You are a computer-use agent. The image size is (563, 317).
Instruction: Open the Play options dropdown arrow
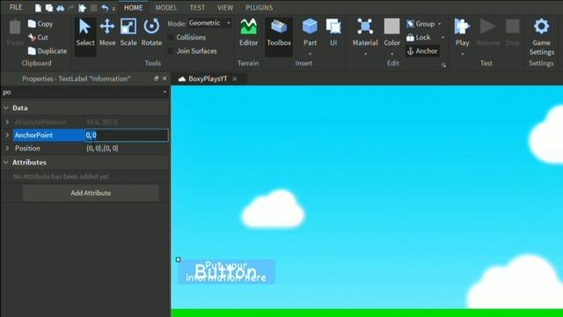click(x=462, y=54)
